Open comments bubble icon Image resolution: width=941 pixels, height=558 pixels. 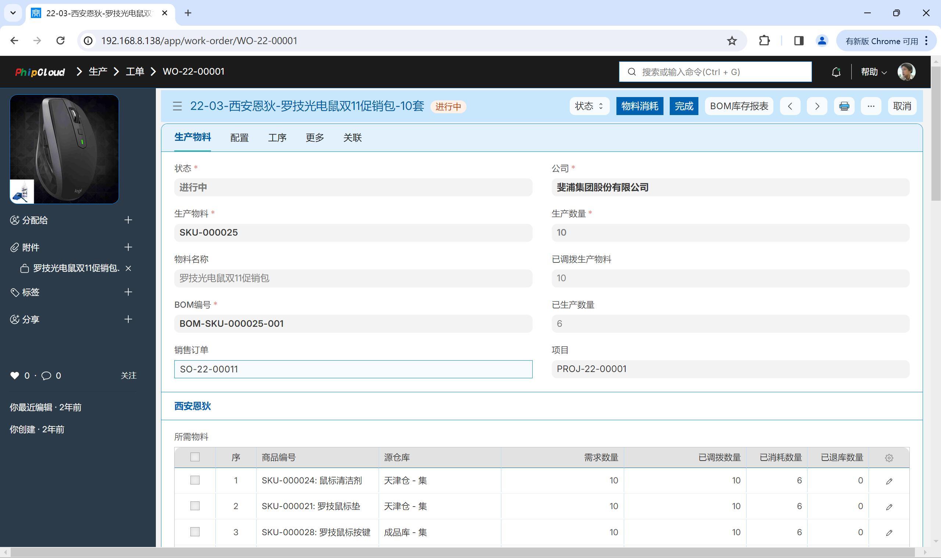click(46, 376)
